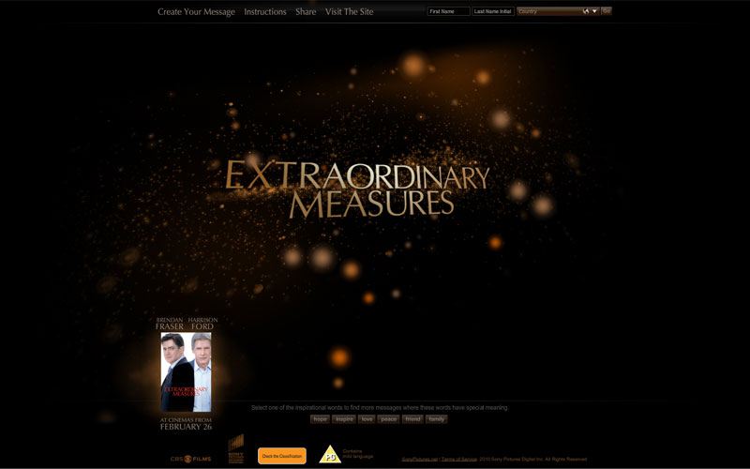Viewport: 750px width, 469px height.
Task: Focus the Last Name Initial field
Action: coord(493,11)
